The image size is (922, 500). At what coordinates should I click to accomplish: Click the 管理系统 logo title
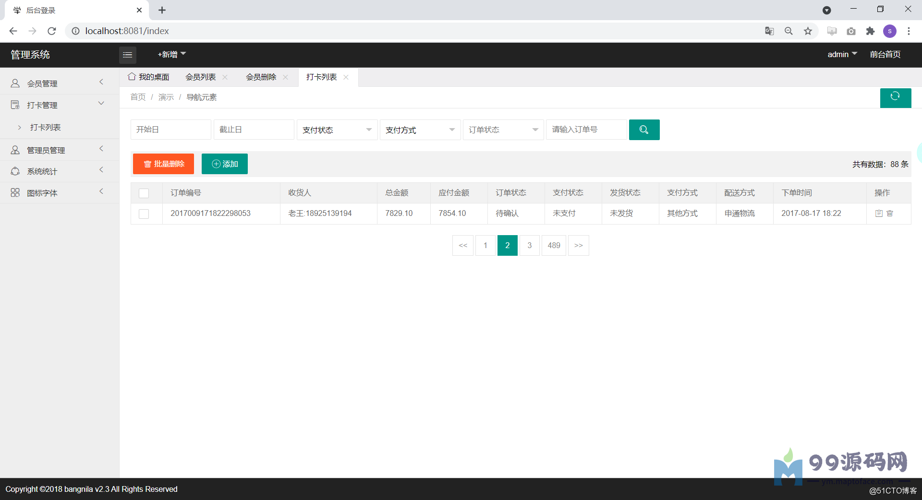pos(30,55)
